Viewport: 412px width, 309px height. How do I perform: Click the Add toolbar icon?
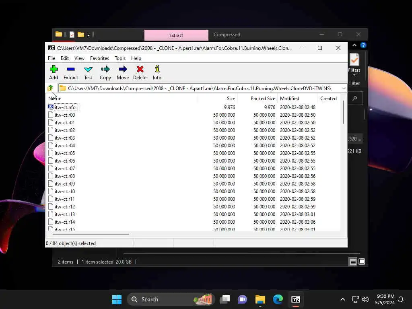coord(54,72)
